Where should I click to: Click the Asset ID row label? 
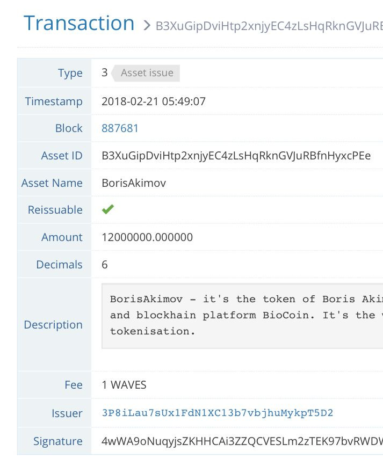click(62, 156)
